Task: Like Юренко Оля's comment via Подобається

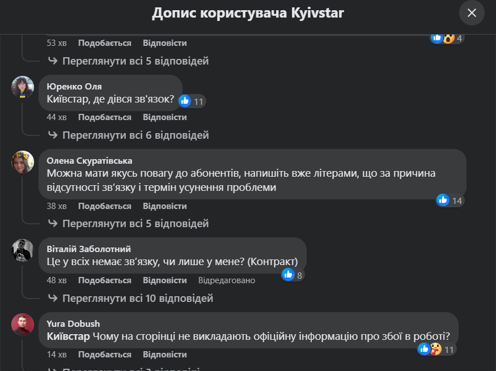Action: [x=104, y=117]
